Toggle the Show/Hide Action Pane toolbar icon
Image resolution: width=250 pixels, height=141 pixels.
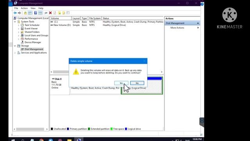[40, 13]
